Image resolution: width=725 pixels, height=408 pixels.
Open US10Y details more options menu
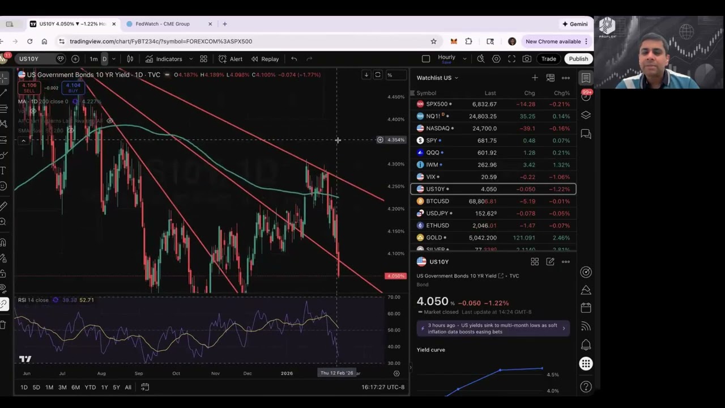pyautogui.click(x=566, y=262)
